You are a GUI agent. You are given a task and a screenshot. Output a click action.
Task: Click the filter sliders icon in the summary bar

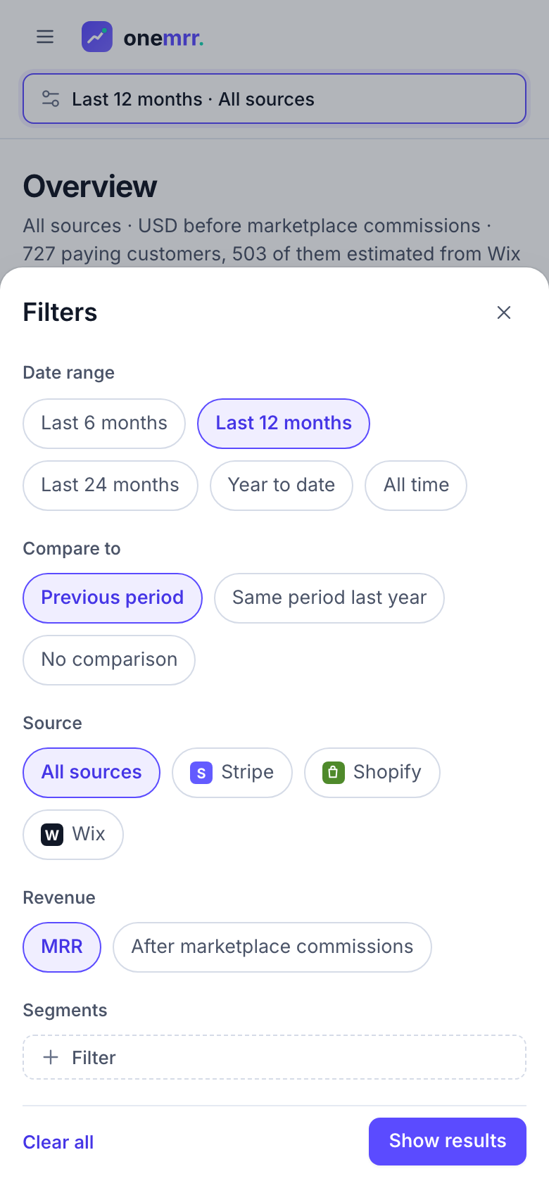tap(51, 99)
